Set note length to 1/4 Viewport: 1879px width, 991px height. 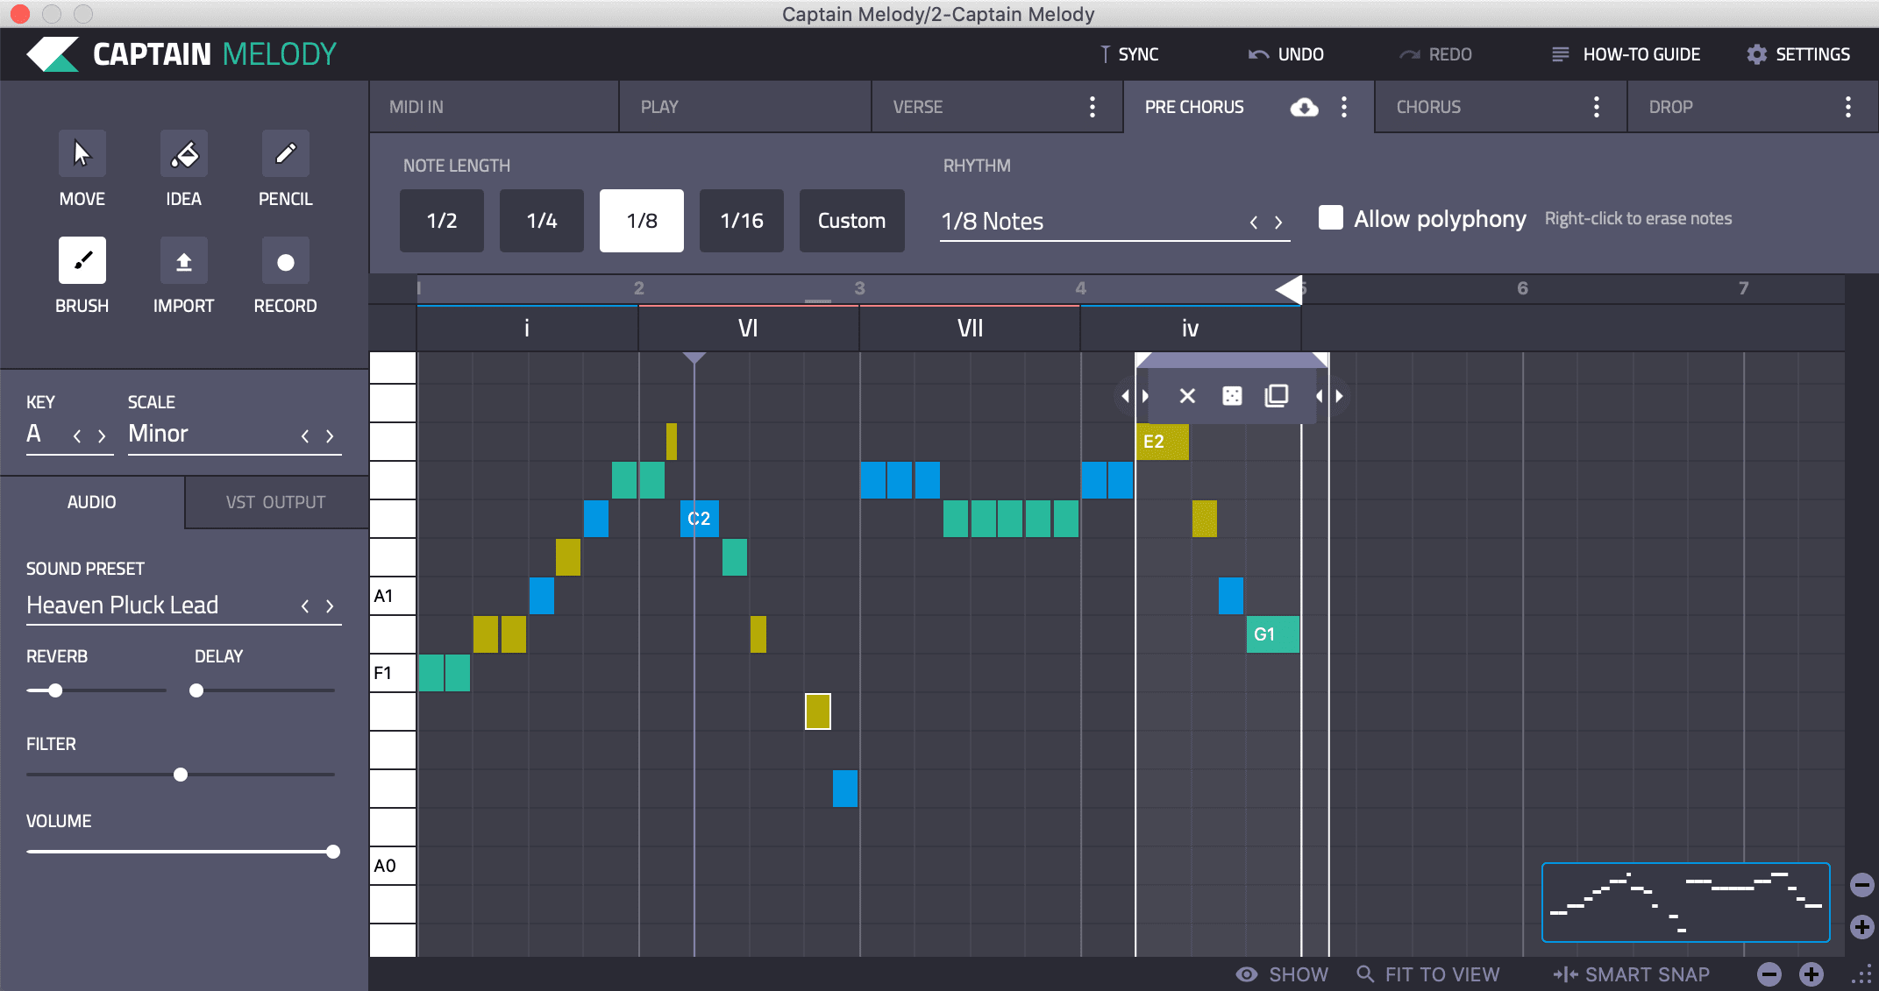click(x=542, y=221)
